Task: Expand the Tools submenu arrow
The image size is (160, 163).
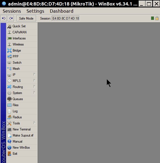Action: [x=34, y=123]
